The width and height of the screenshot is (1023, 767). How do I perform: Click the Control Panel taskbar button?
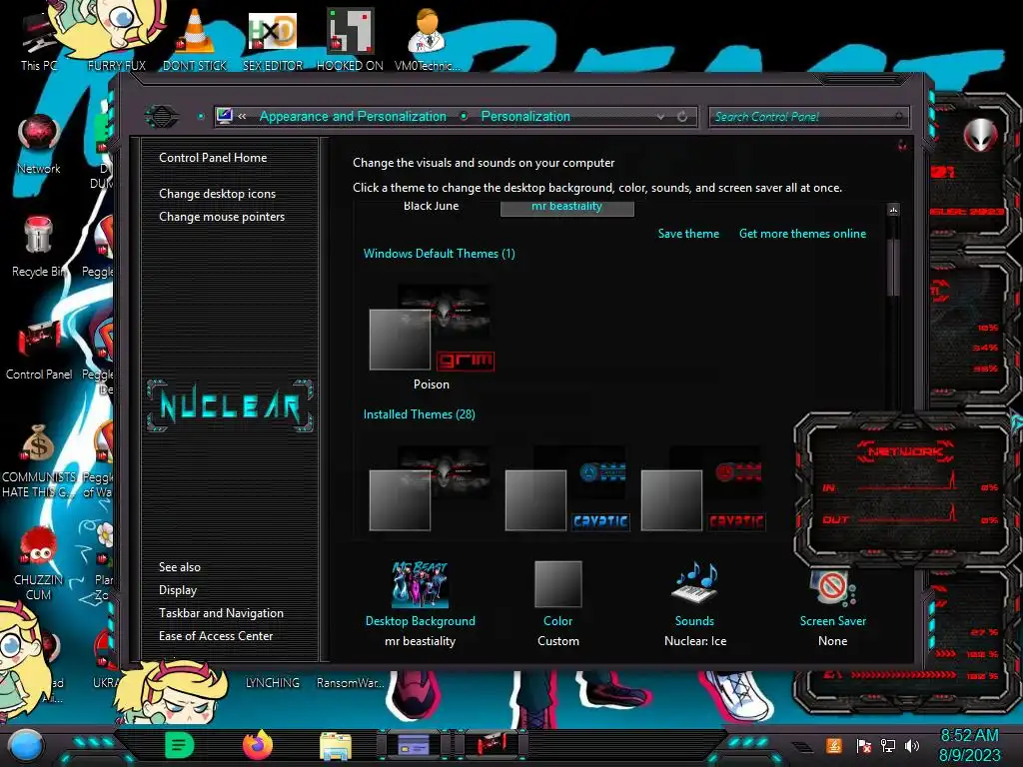point(492,745)
